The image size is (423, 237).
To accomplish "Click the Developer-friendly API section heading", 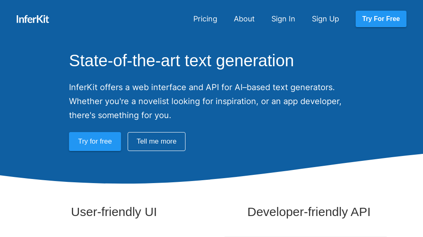I will 309,212.
